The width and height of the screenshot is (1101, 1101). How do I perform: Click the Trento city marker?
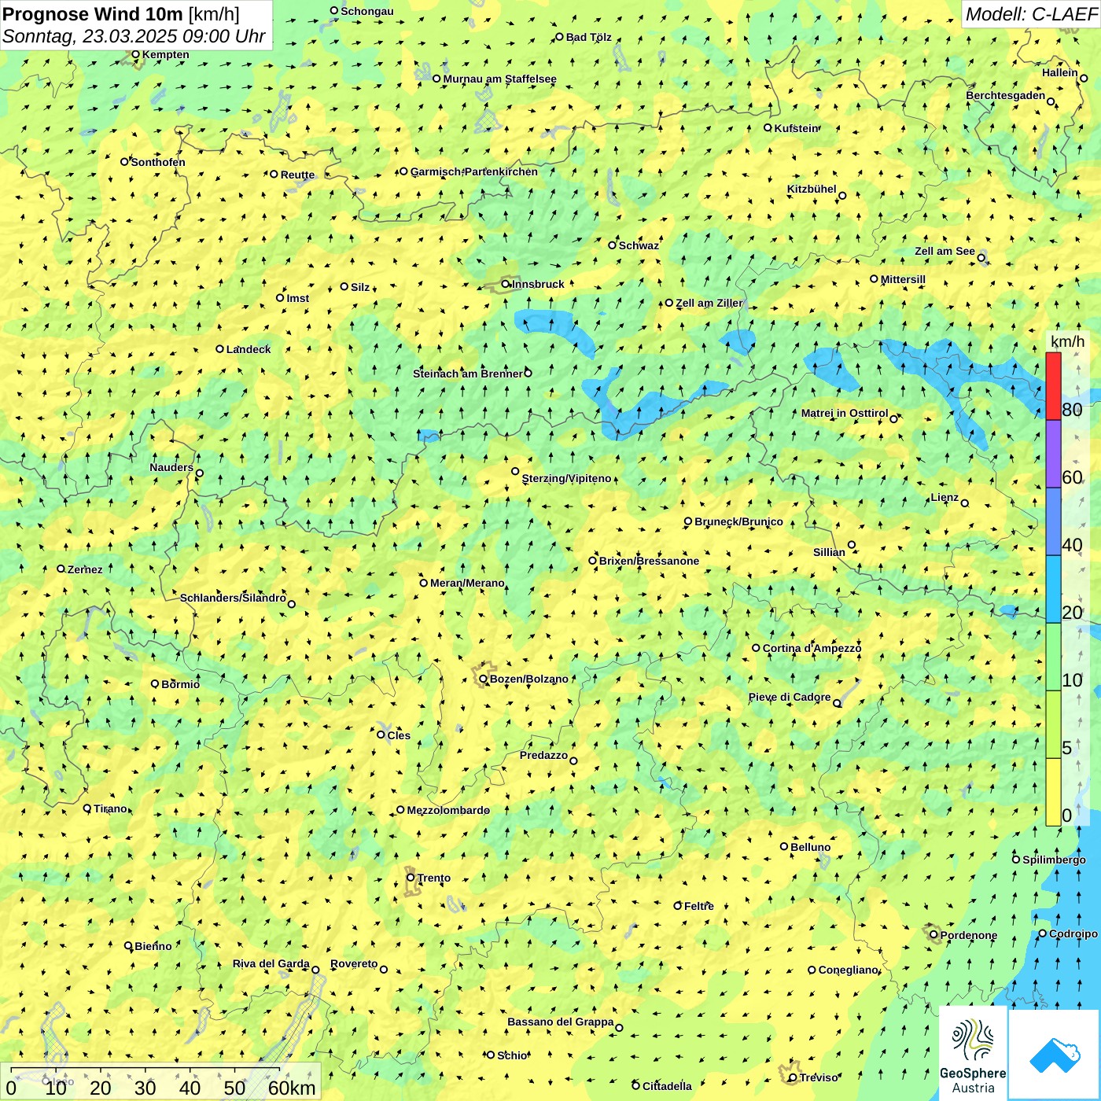point(411,878)
